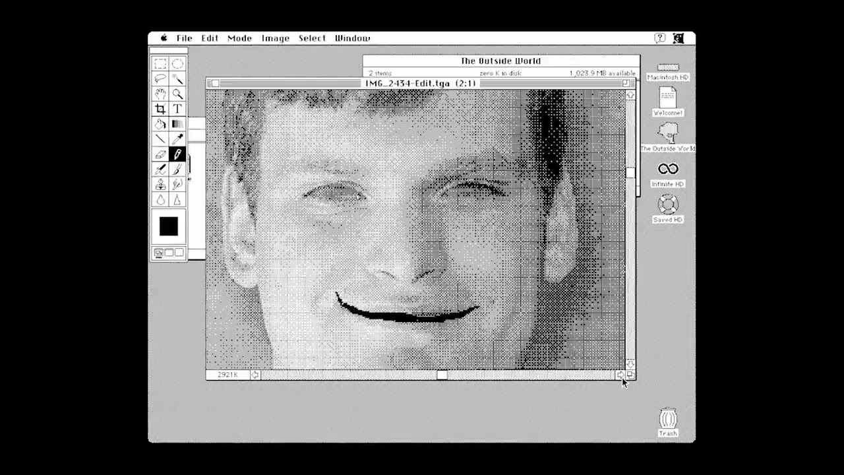Select the elliptical marquee tool
844x475 pixels.
[x=177, y=64]
